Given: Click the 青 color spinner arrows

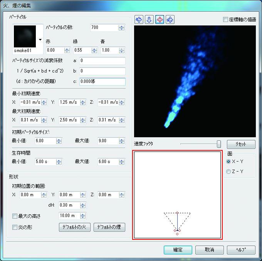Looking at the screenshot, I should [122, 51].
